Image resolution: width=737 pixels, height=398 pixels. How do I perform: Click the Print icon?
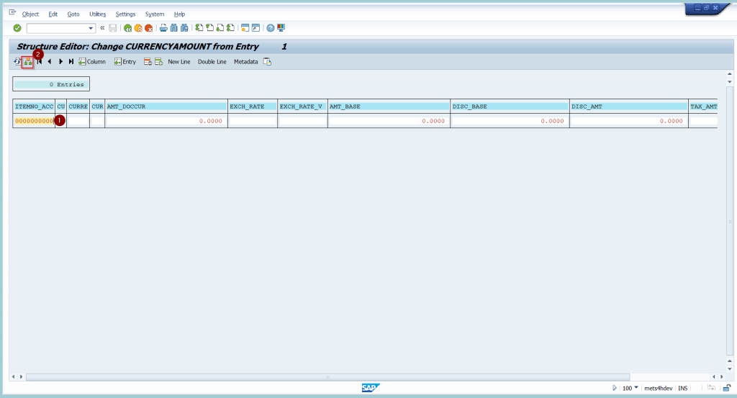coord(163,28)
